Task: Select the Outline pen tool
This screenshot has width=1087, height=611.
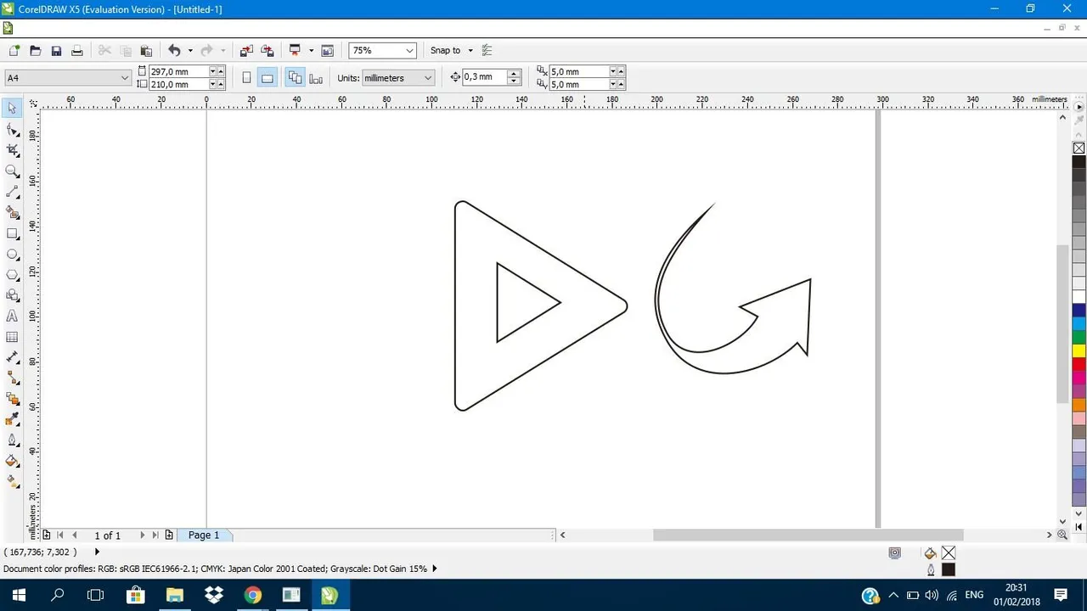Action: tap(12, 440)
